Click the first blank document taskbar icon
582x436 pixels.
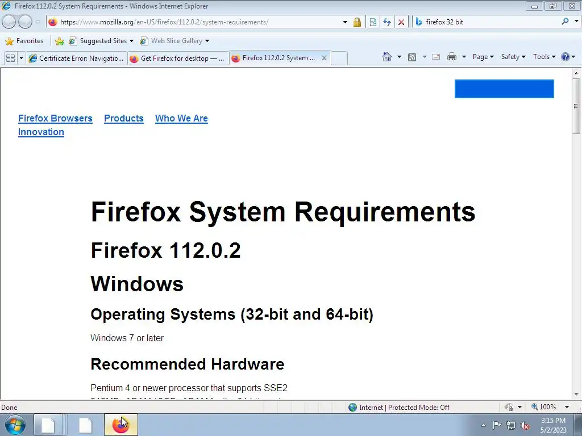click(x=48, y=425)
